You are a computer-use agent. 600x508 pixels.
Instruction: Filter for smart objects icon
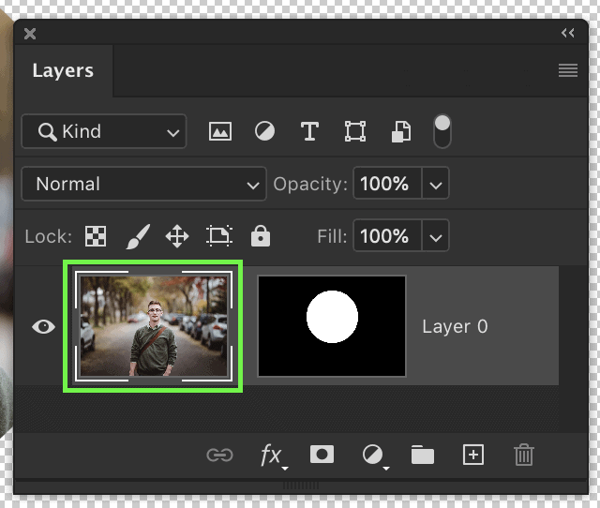coord(401,131)
